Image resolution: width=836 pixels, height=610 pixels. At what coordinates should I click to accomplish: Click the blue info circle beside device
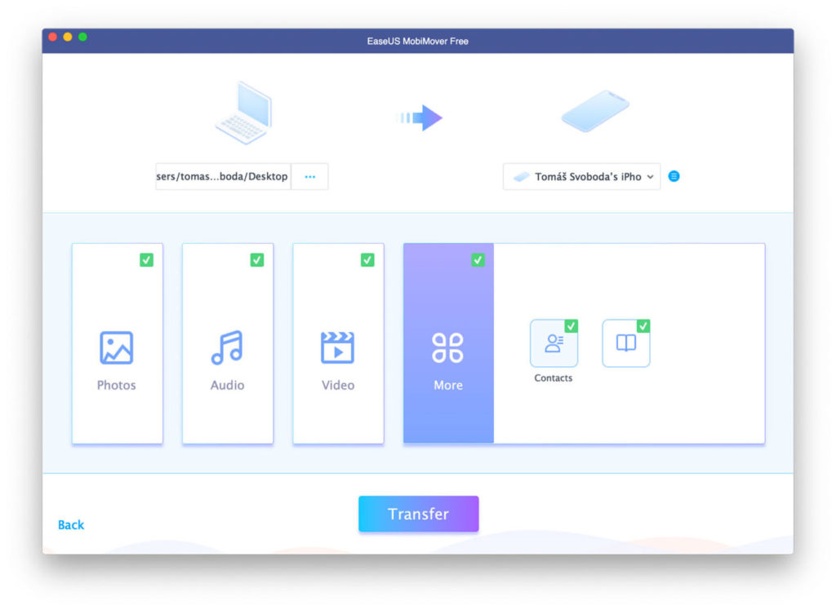click(674, 176)
